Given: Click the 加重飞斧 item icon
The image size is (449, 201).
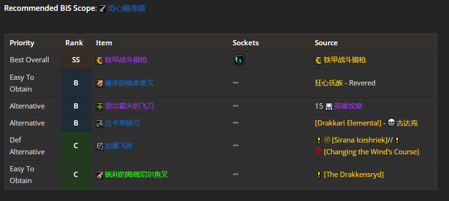Looking at the screenshot, I should coord(100,146).
